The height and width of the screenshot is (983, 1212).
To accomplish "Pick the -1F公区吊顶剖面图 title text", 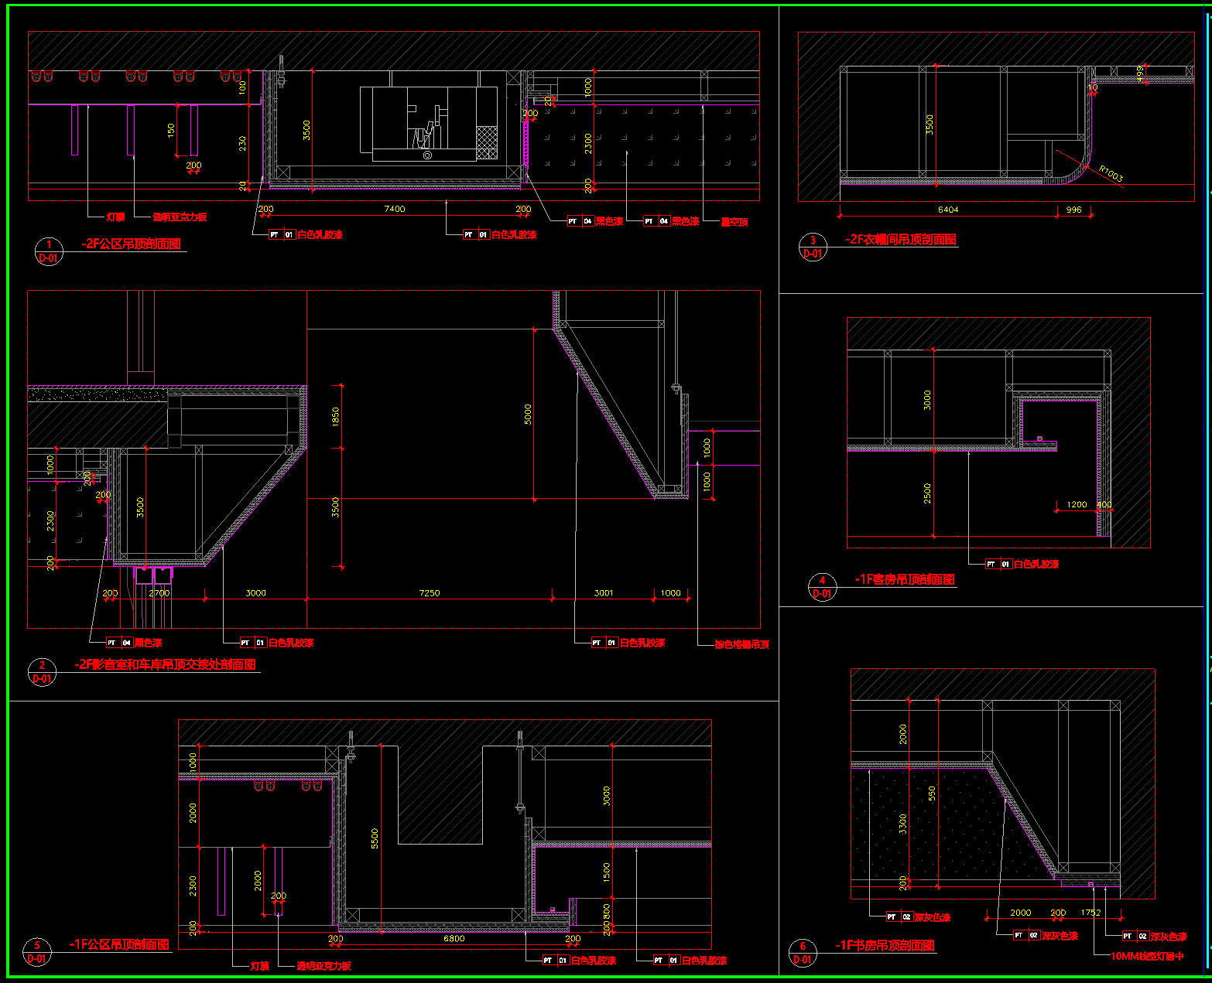I will click(x=119, y=944).
